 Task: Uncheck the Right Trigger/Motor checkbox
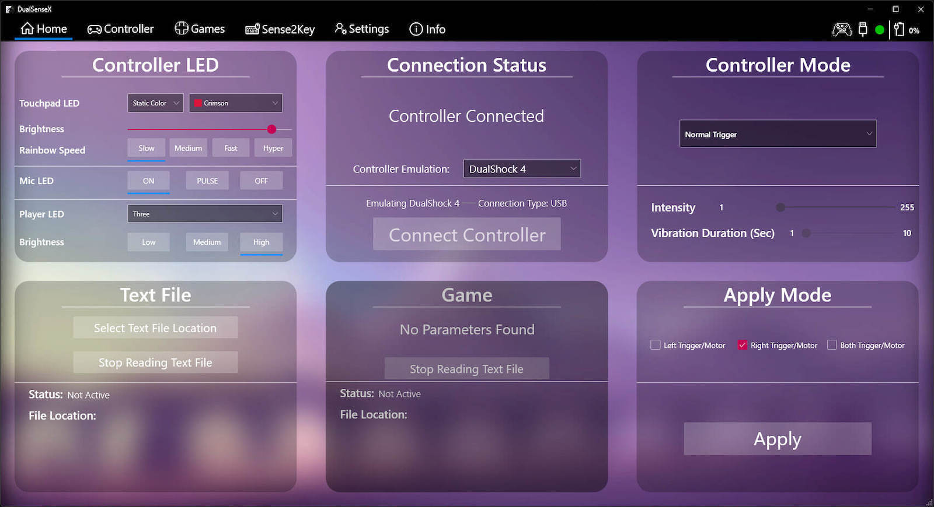coord(743,345)
